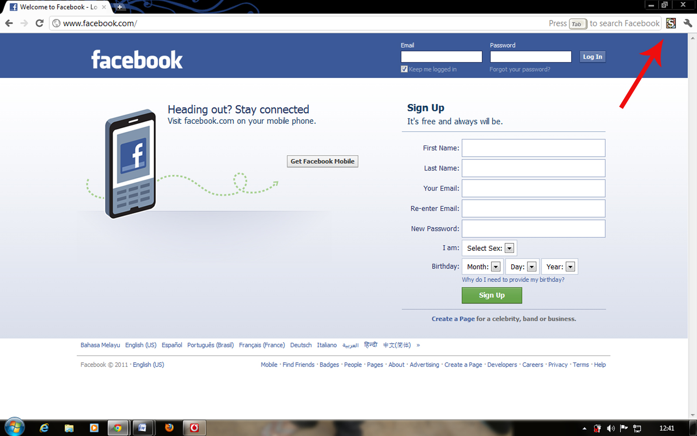The height and width of the screenshot is (436, 697).
Task: Switch language to Simplified Chinese
Action: tap(397, 345)
